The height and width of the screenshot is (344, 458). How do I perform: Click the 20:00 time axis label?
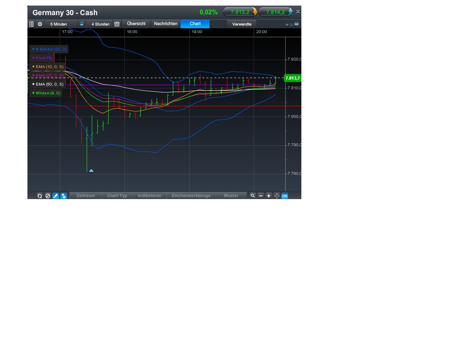pyautogui.click(x=262, y=31)
